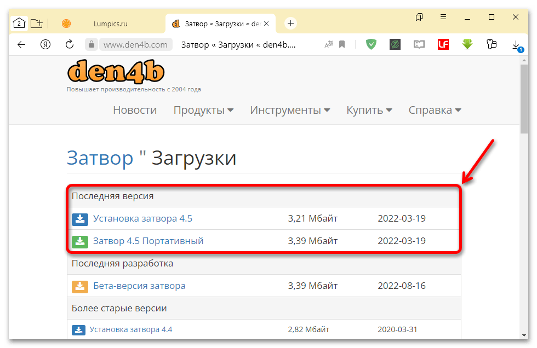This screenshot has width=537, height=348.
Task: Go back with the left arrow
Action: click(21, 44)
